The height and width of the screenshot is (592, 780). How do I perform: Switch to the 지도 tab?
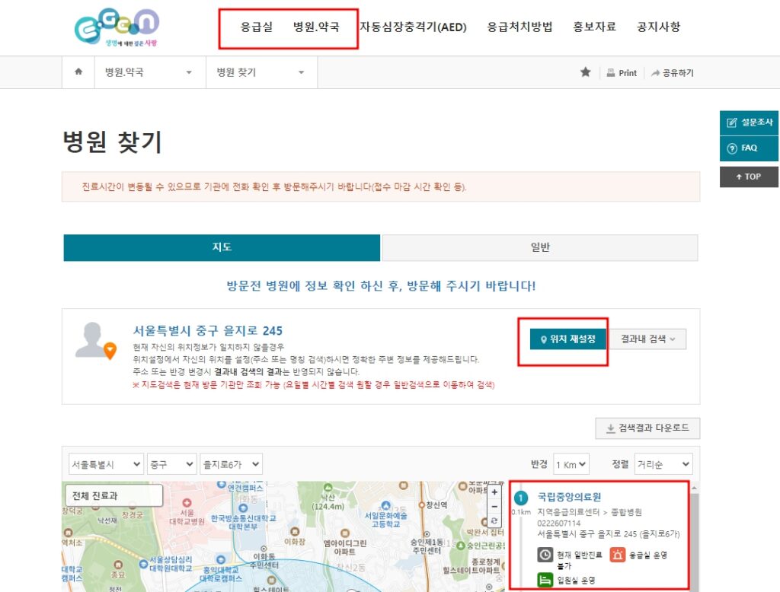click(x=222, y=247)
